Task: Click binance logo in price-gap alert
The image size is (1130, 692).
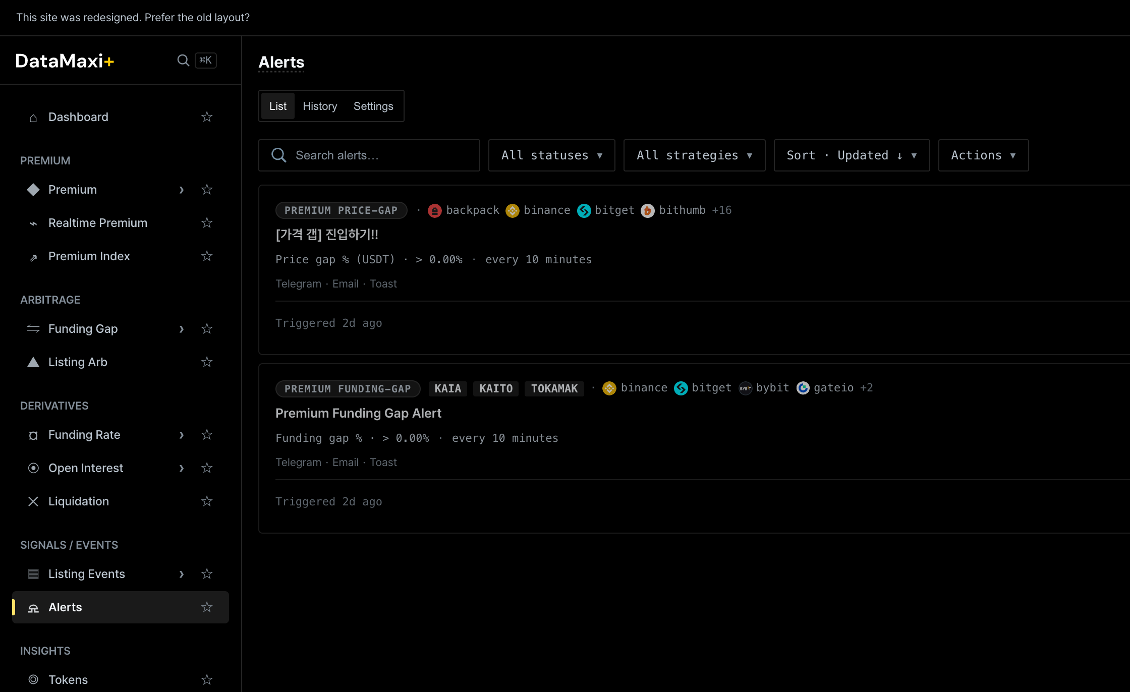Action: click(513, 211)
